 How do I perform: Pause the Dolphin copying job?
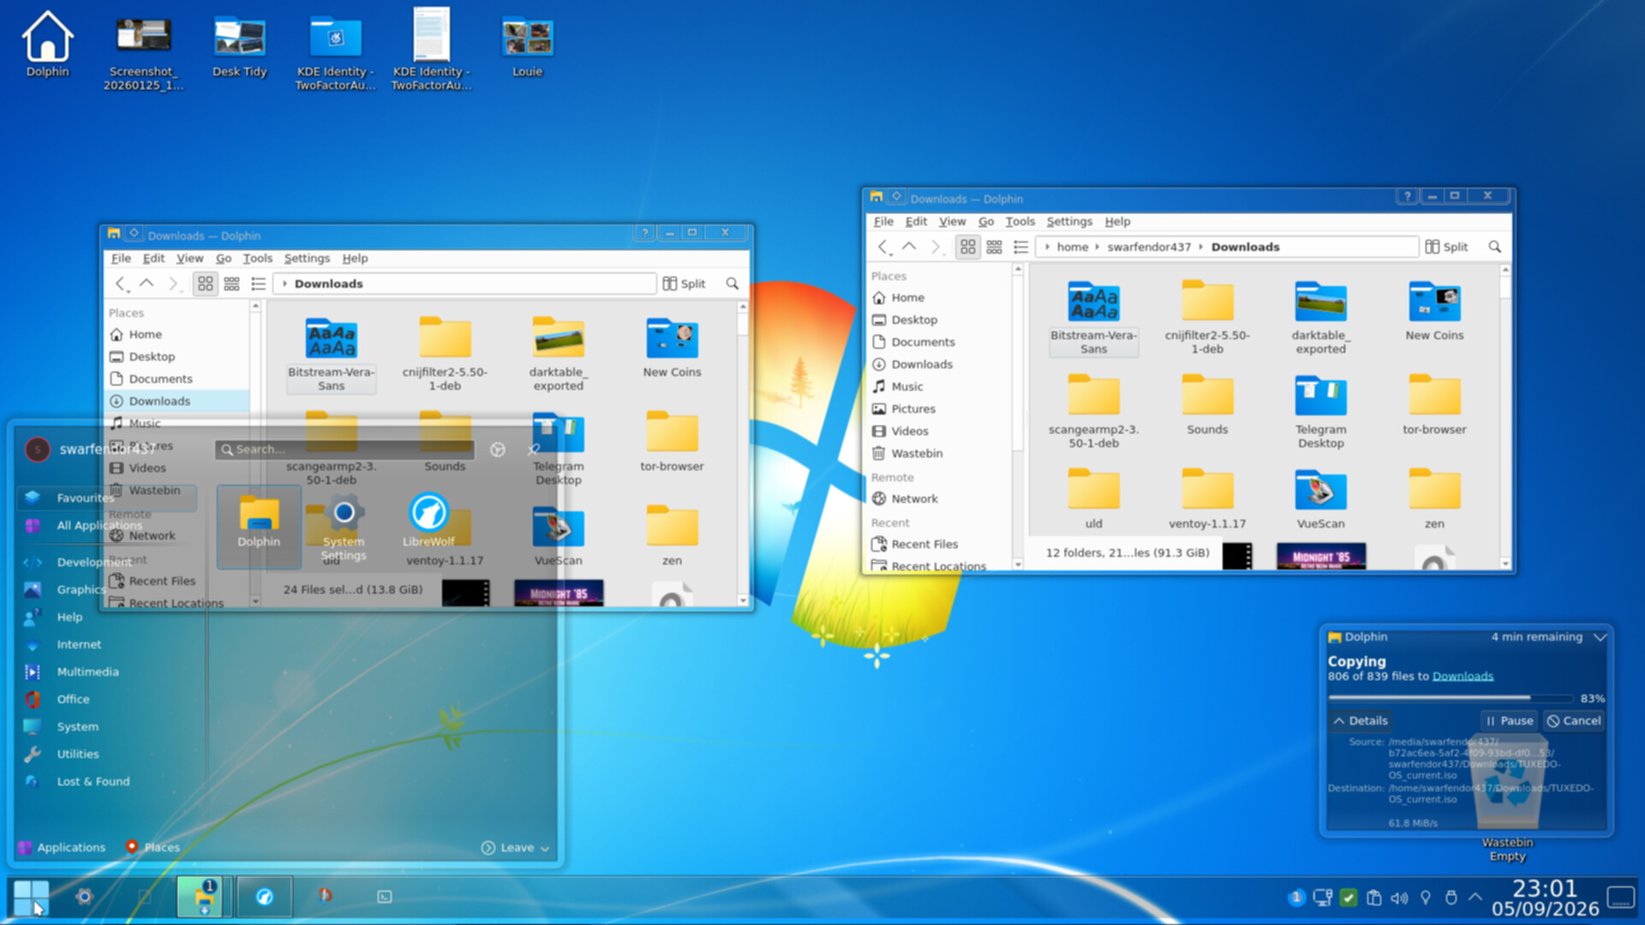[1509, 720]
